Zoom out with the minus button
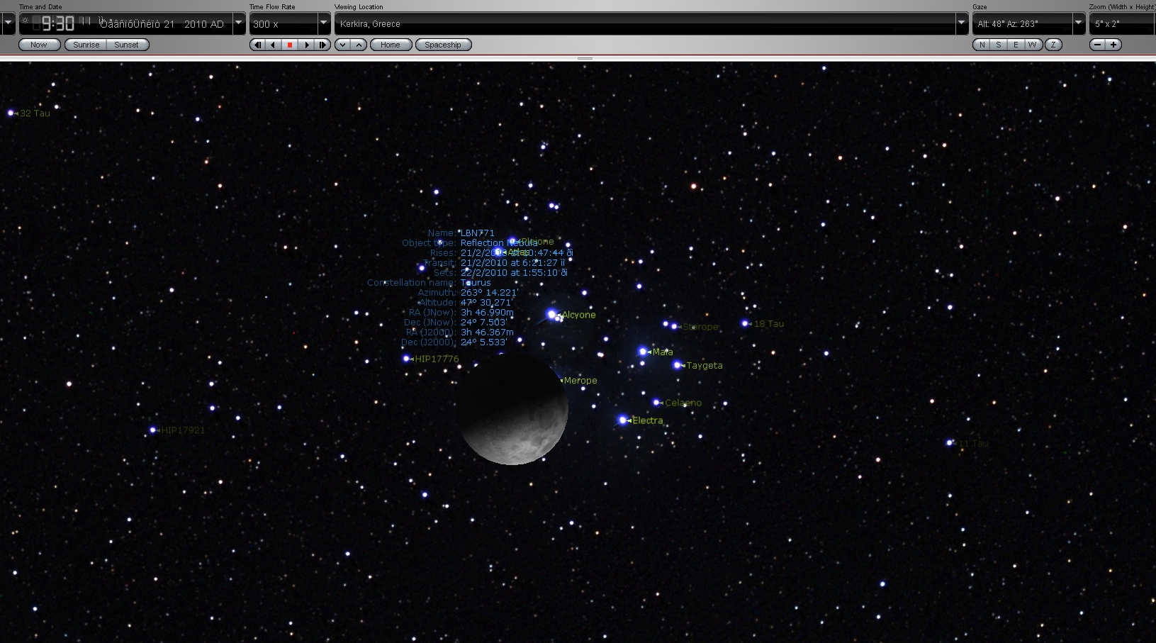 pos(1097,45)
